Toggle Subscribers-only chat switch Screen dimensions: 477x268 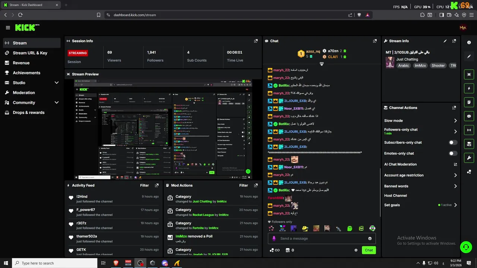(x=453, y=143)
